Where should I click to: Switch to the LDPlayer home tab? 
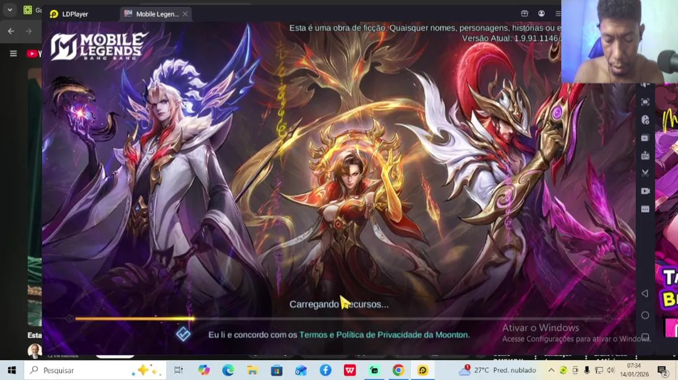tap(69, 14)
